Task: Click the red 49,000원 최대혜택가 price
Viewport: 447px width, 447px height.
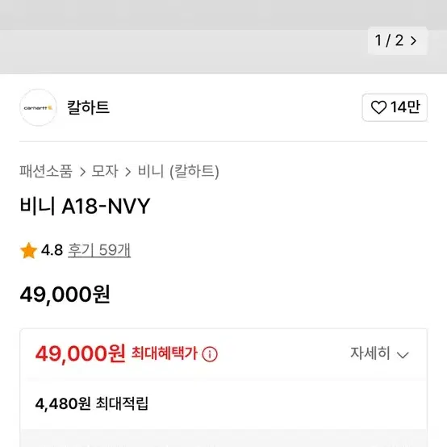Action: pyautogui.click(x=116, y=353)
